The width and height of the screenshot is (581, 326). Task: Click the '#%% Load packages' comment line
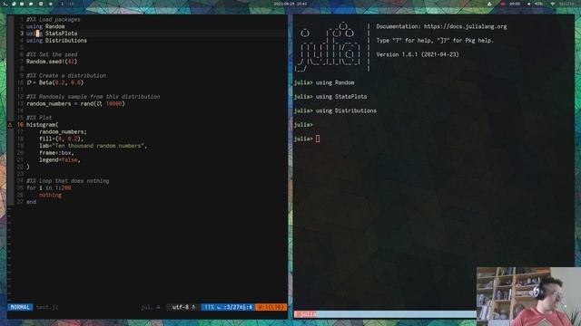tap(54, 19)
